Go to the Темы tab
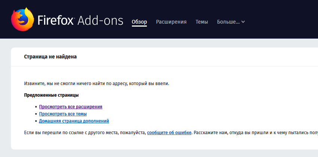 [202, 22]
